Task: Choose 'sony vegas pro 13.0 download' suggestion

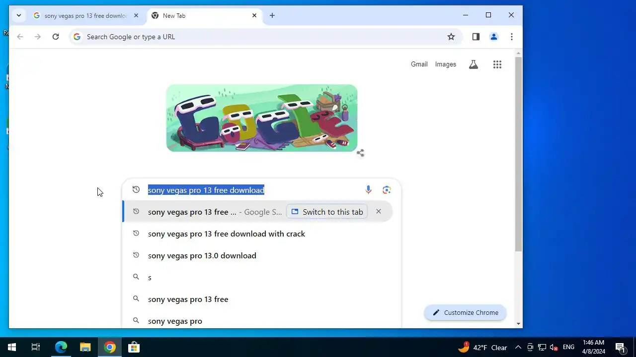Action: [257, 255]
